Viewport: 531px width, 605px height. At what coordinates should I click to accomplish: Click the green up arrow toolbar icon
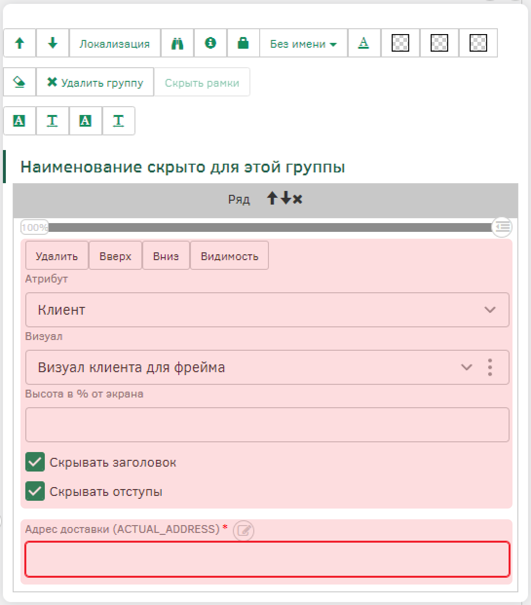click(19, 43)
